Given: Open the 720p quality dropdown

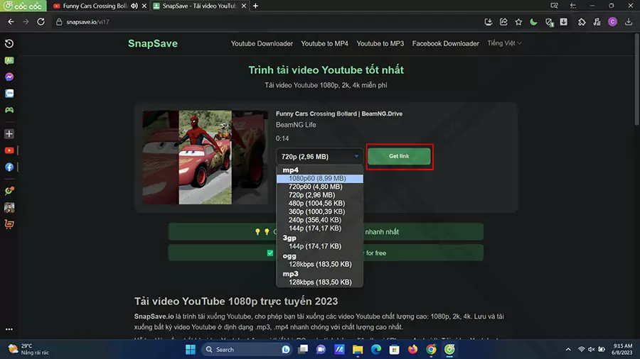Looking at the screenshot, I should 319,156.
